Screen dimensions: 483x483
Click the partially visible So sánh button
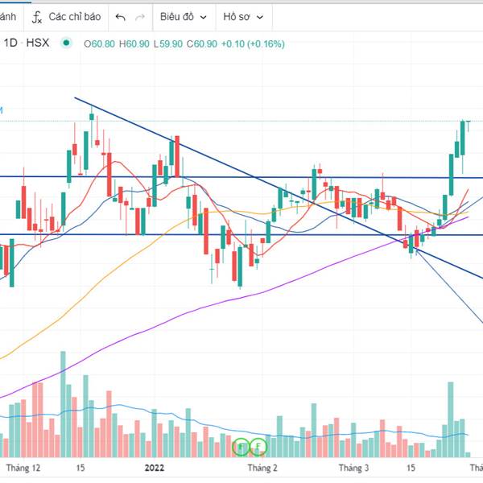click(7, 17)
